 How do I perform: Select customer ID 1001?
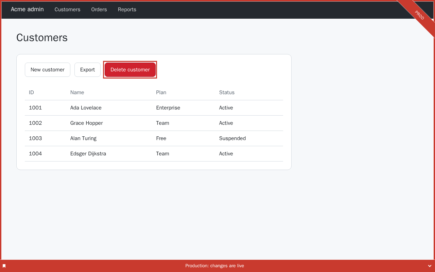[x=35, y=108]
